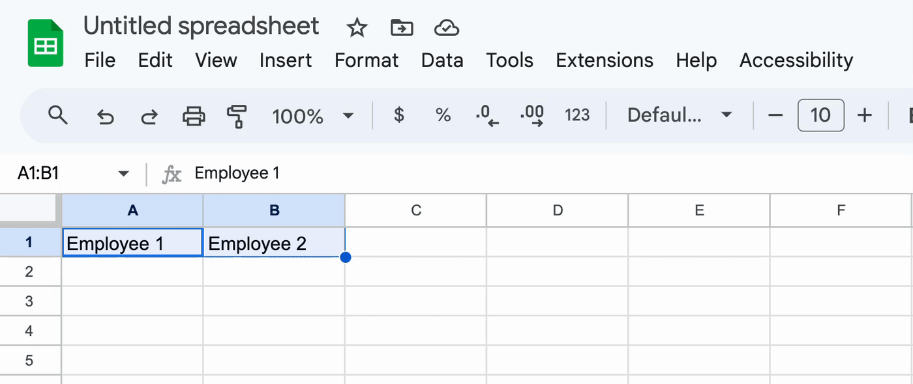Print the spreadsheet using printer icon

[194, 117]
